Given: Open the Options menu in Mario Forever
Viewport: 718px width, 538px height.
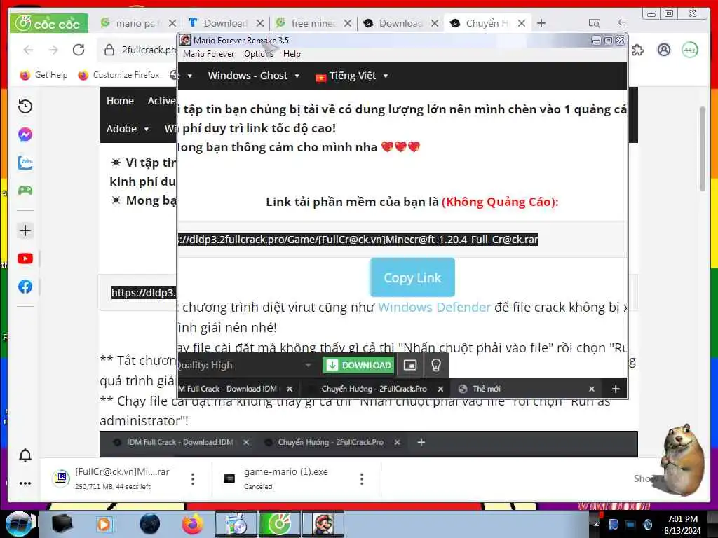Looking at the screenshot, I should [259, 54].
